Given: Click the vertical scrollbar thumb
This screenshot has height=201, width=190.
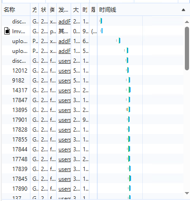Looking at the screenshot, I should point(187,49).
